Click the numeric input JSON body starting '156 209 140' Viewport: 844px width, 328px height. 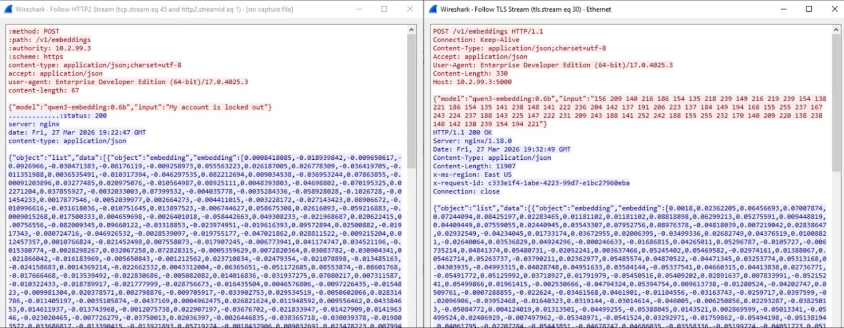[x=630, y=111]
